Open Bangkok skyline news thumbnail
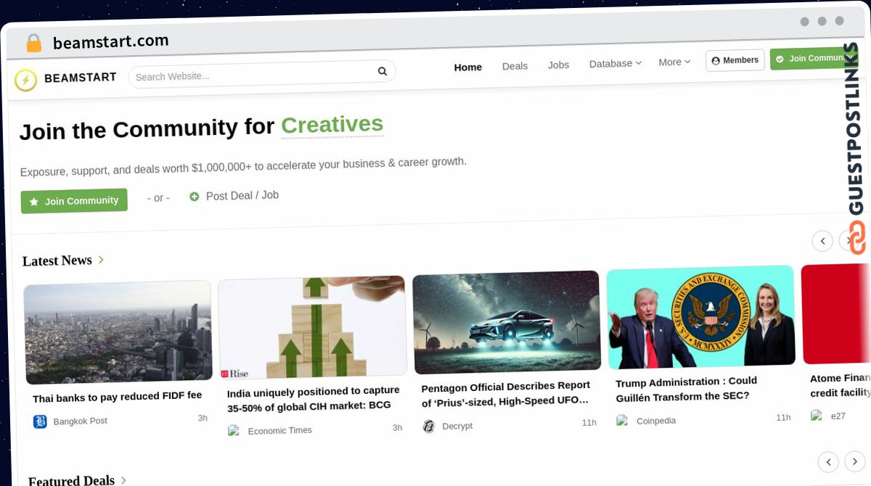 pos(118,332)
